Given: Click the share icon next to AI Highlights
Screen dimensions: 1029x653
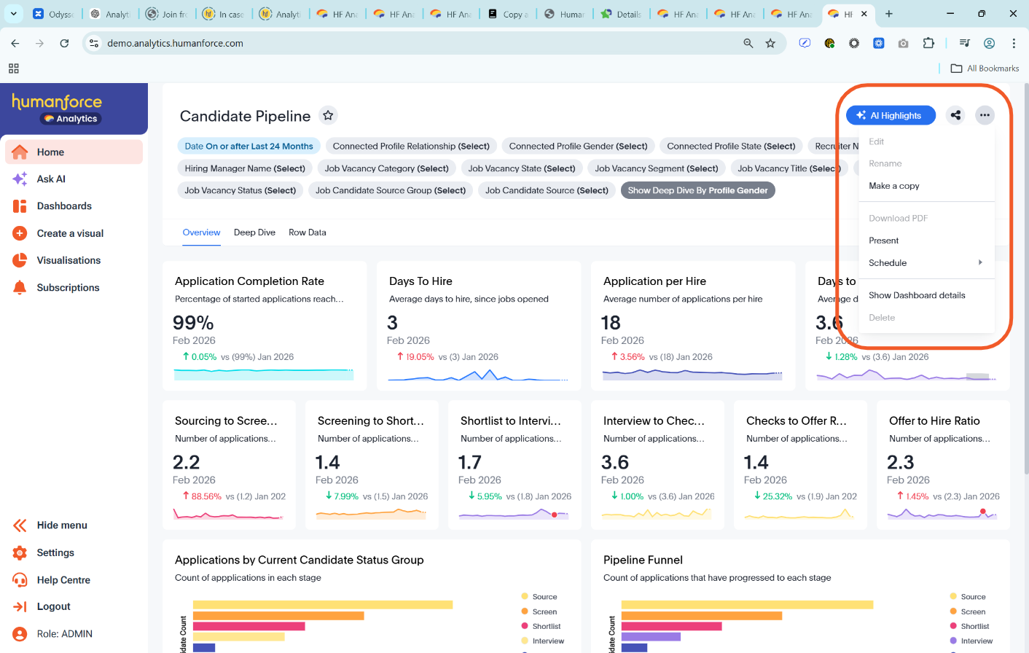Looking at the screenshot, I should 955,115.
